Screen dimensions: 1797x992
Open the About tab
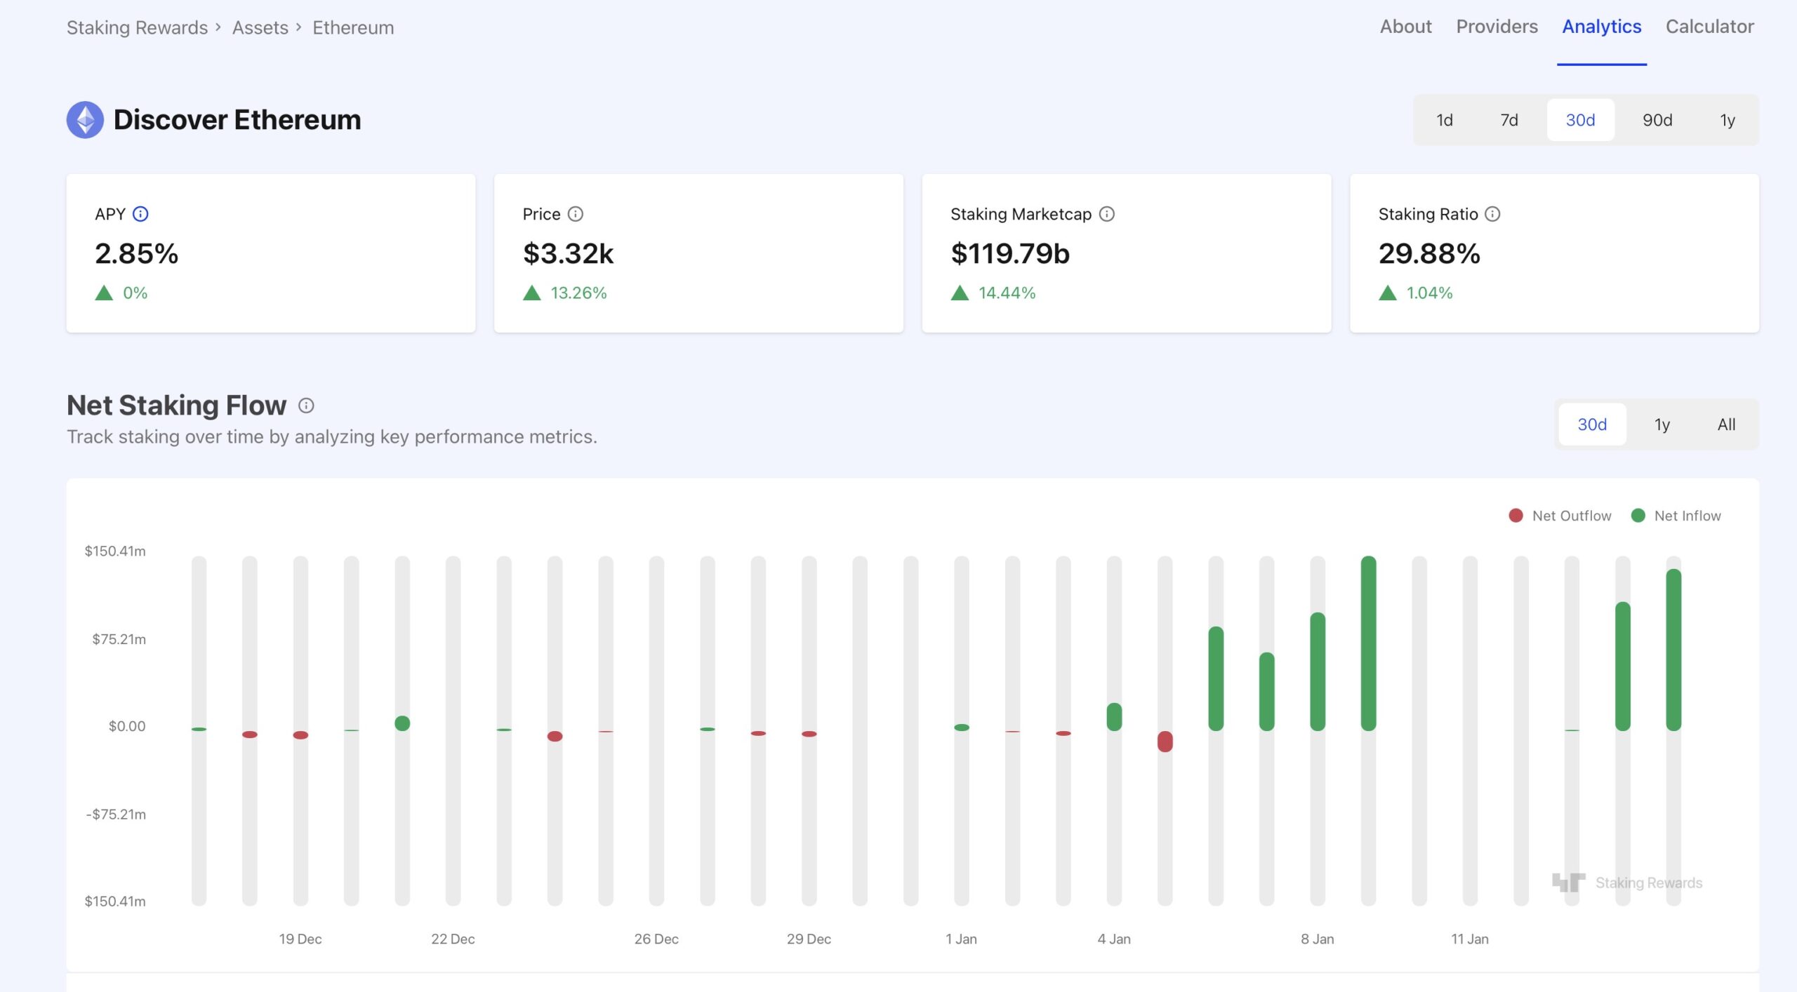pyautogui.click(x=1405, y=27)
